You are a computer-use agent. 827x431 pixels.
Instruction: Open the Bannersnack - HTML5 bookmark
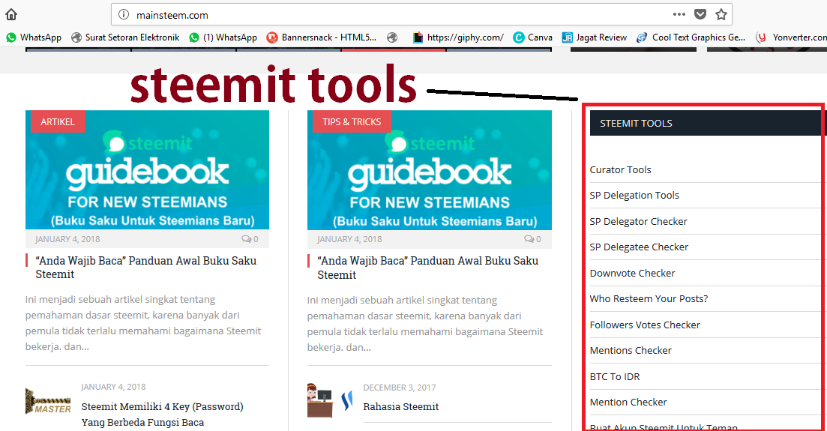click(x=322, y=37)
